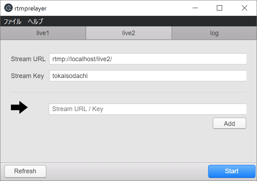Start relaying with the blue Start button

(x=232, y=171)
